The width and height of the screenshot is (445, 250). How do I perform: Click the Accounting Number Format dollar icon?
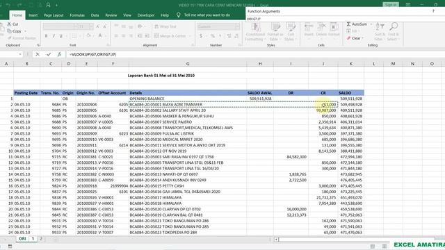(x=201, y=36)
